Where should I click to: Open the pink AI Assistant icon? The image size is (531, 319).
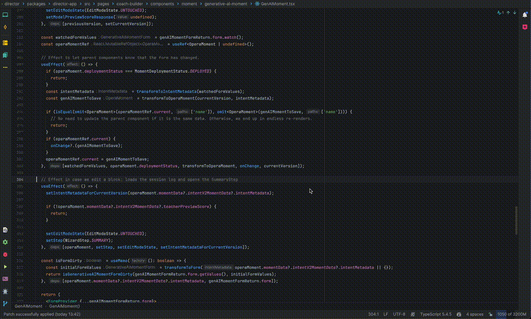coord(524,27)
